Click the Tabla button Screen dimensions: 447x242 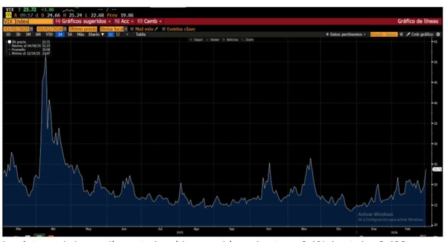tap(140, 34)
